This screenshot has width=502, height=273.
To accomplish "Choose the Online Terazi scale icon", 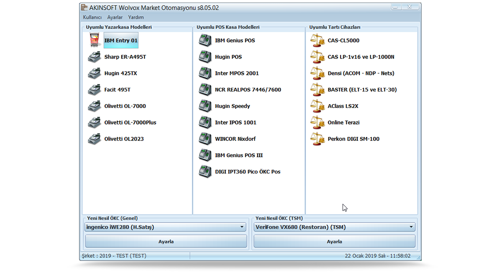I will 318,122.
